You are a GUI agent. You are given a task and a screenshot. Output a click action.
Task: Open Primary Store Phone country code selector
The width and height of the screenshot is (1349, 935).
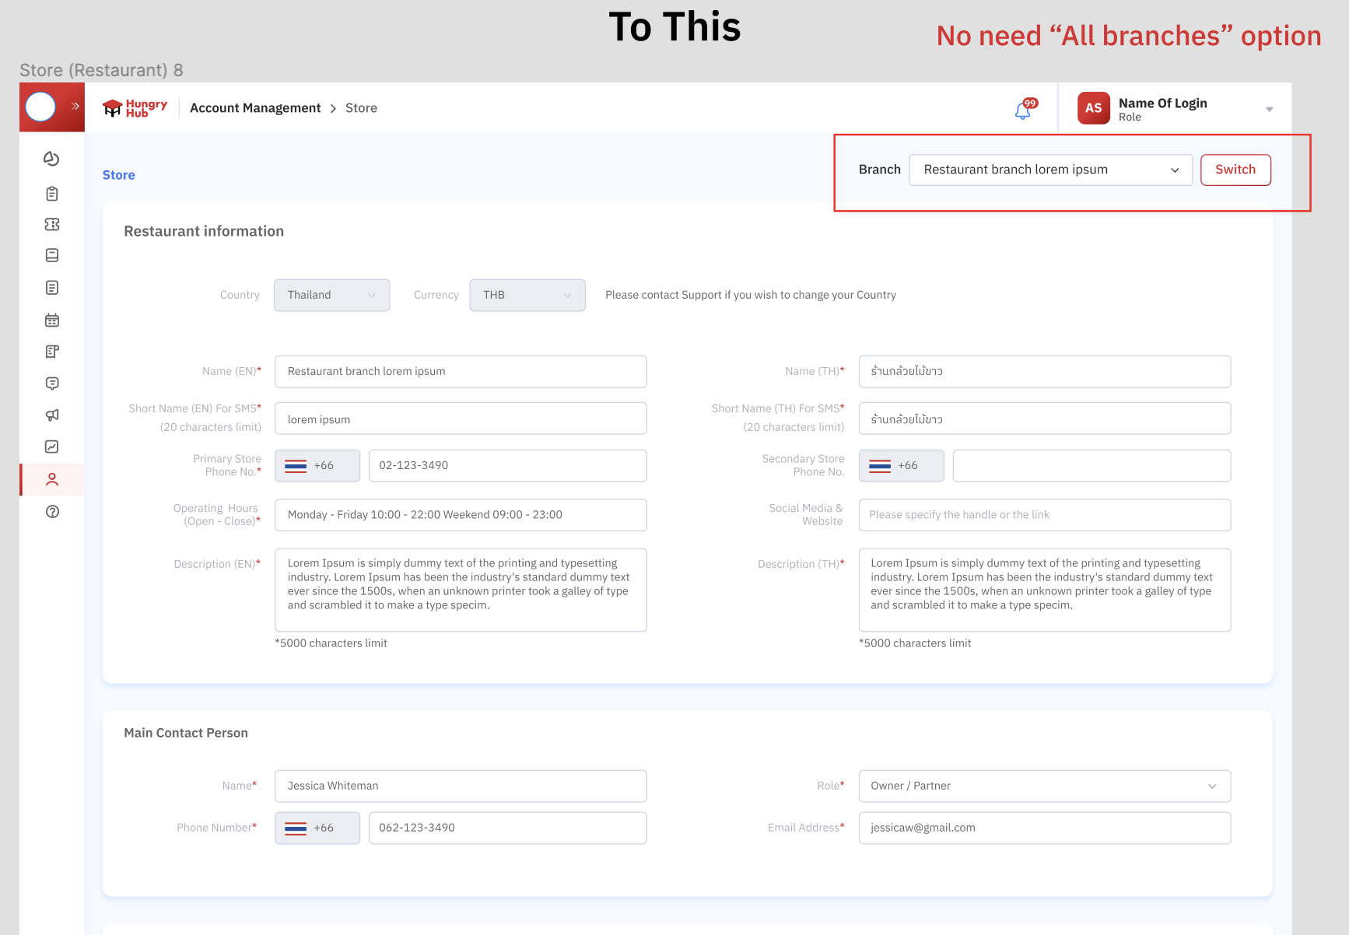click(317, 465)
